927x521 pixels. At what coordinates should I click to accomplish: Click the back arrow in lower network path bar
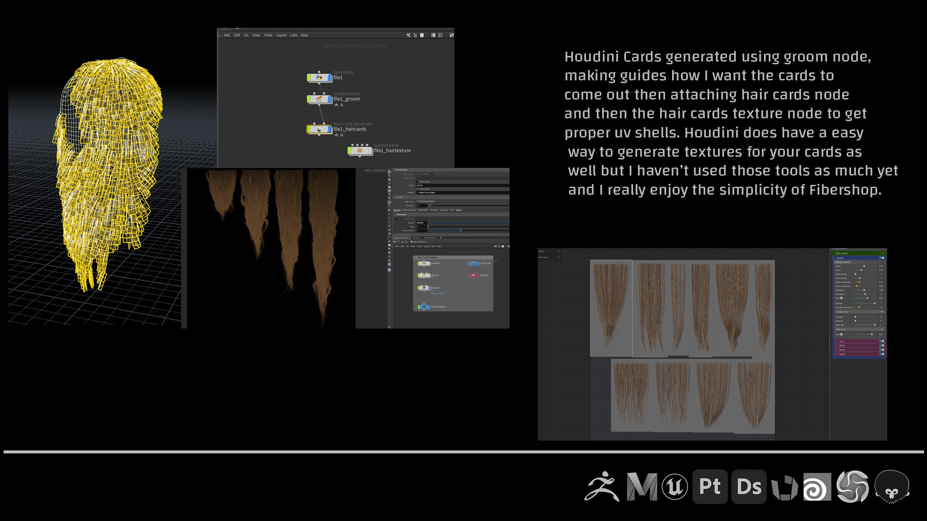click(x=394, y=242)
